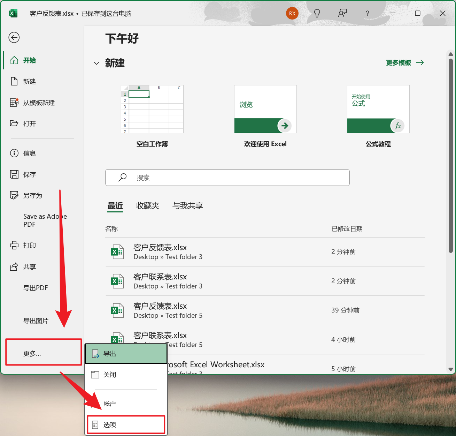
Task: Click the 更多... button
Action: pyautogui.click(x=32, y=353)
